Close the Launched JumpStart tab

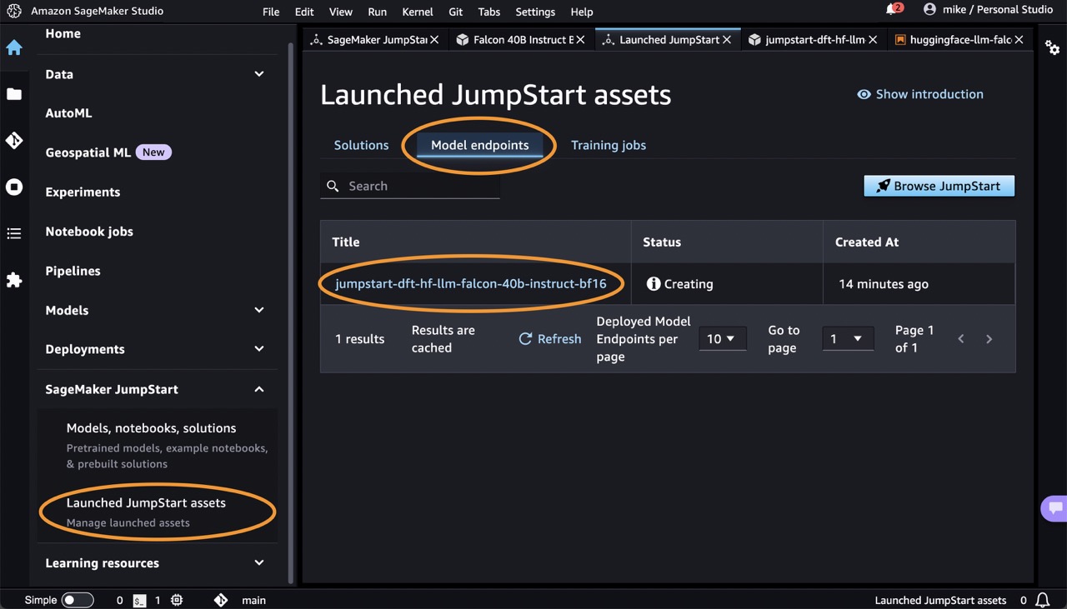728,39
